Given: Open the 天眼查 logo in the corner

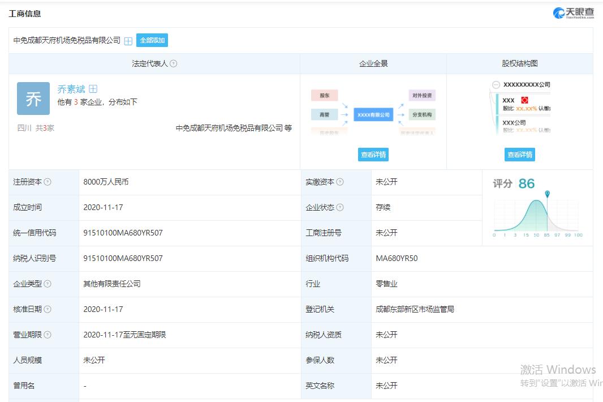Looking at the screenshot, I should point(573,14).
